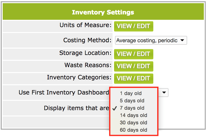
Task: Click the Display items that are label
Action: coord(76,108)
